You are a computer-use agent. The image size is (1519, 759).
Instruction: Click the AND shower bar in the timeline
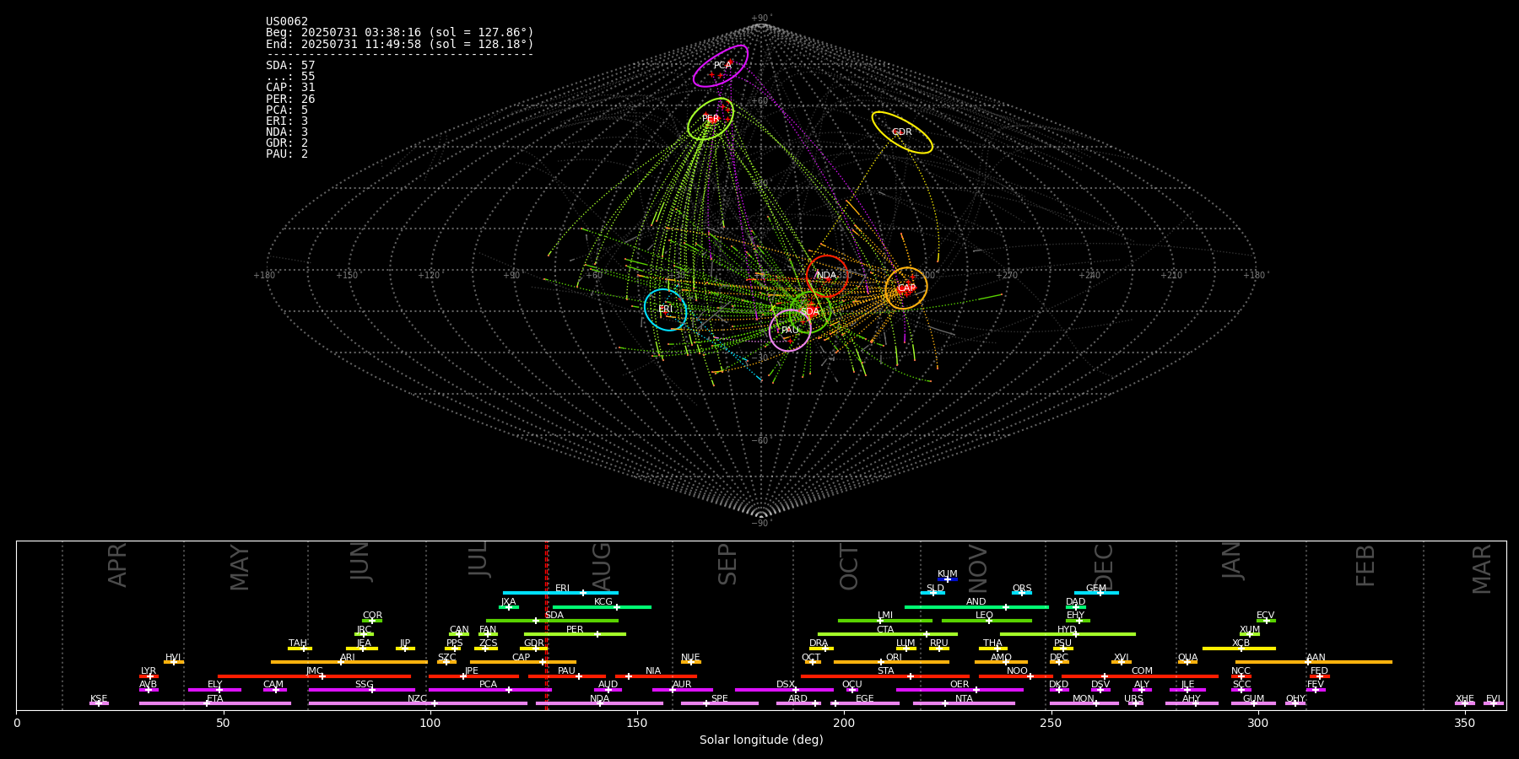(x=976, y=607)
